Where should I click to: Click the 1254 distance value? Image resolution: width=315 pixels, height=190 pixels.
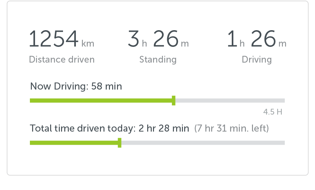click(x=54, y=39)
